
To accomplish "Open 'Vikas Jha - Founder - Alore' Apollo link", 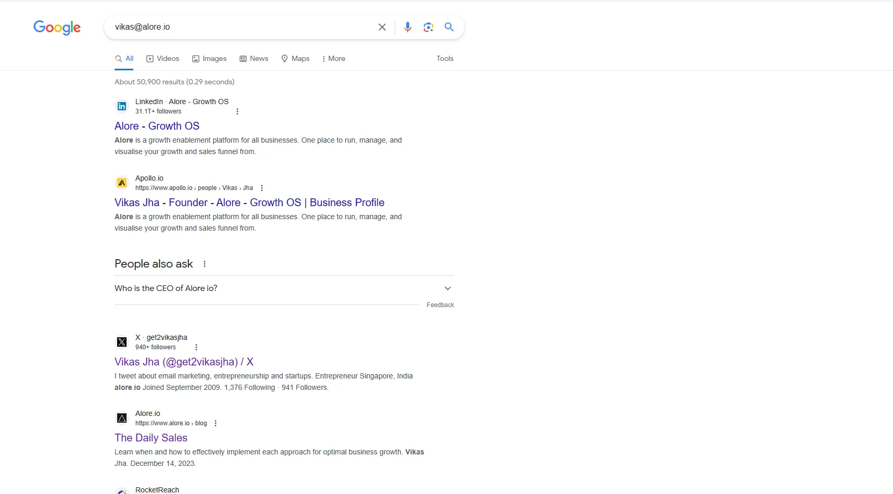I will click(249, 202).
